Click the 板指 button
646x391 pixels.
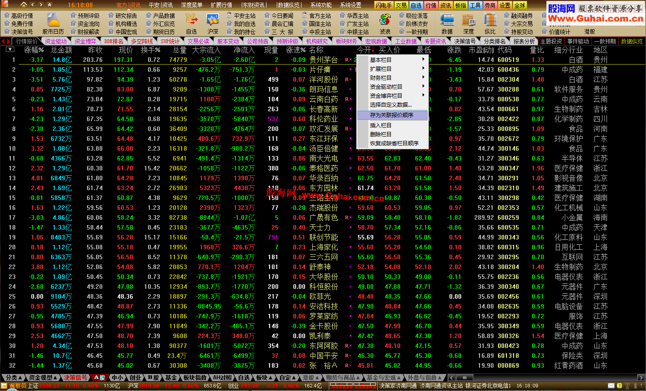click(461, 5)
